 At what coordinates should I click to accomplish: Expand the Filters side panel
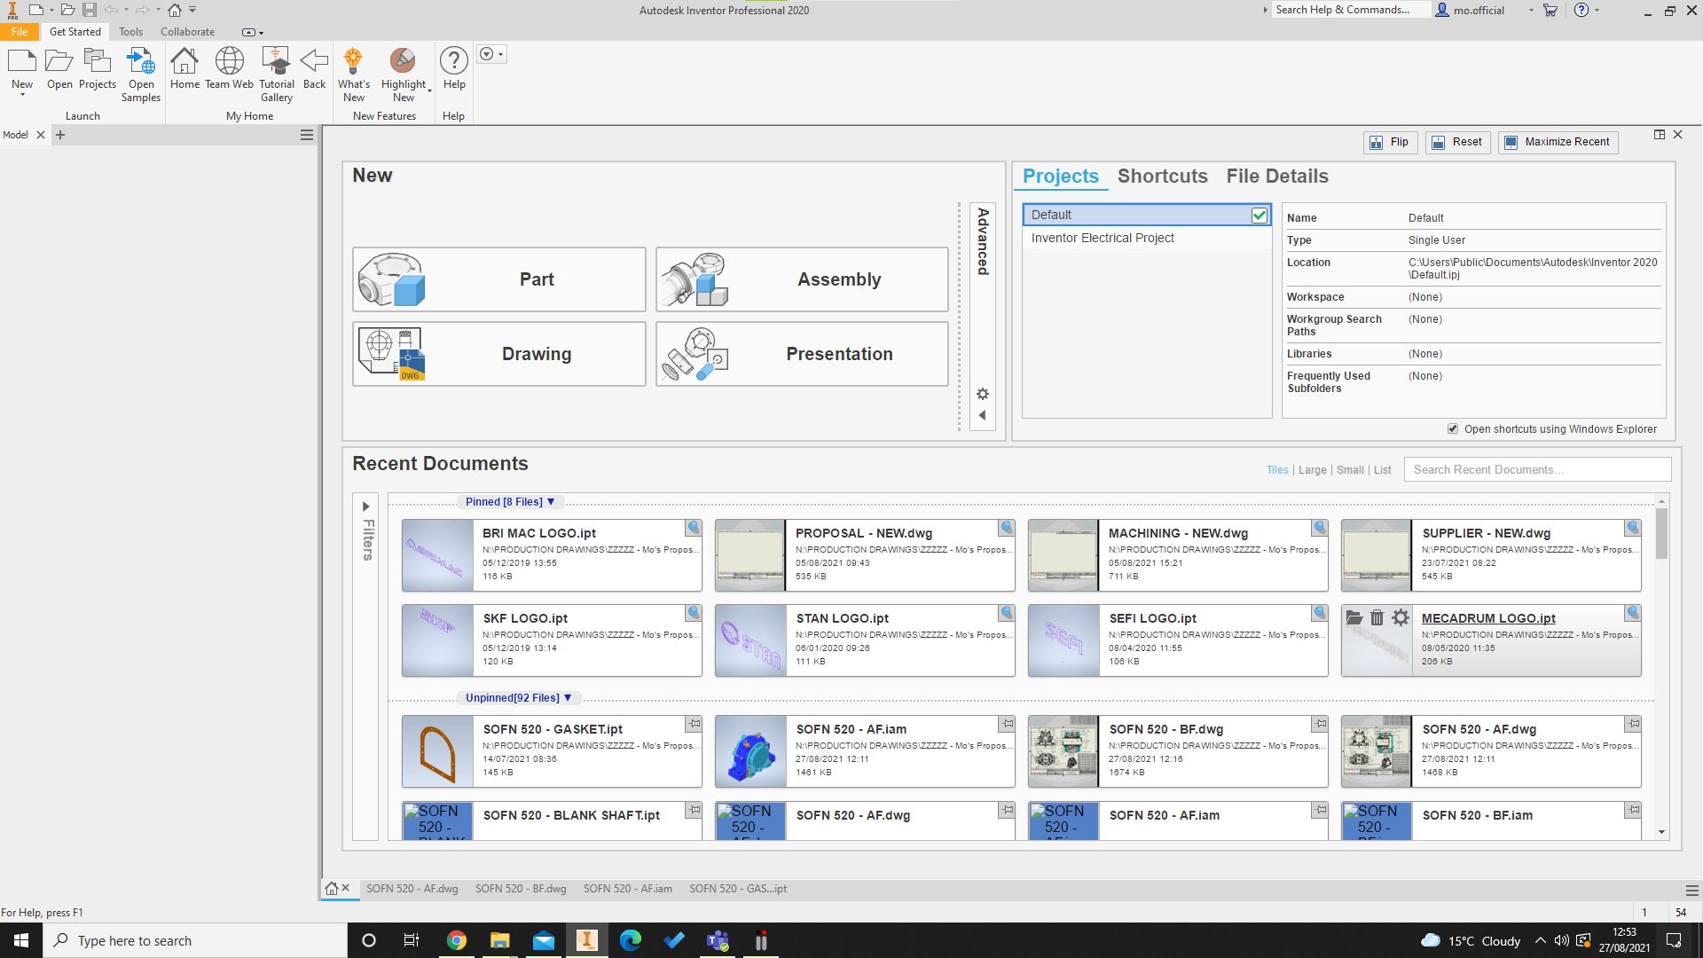click(x=365, y=506)
